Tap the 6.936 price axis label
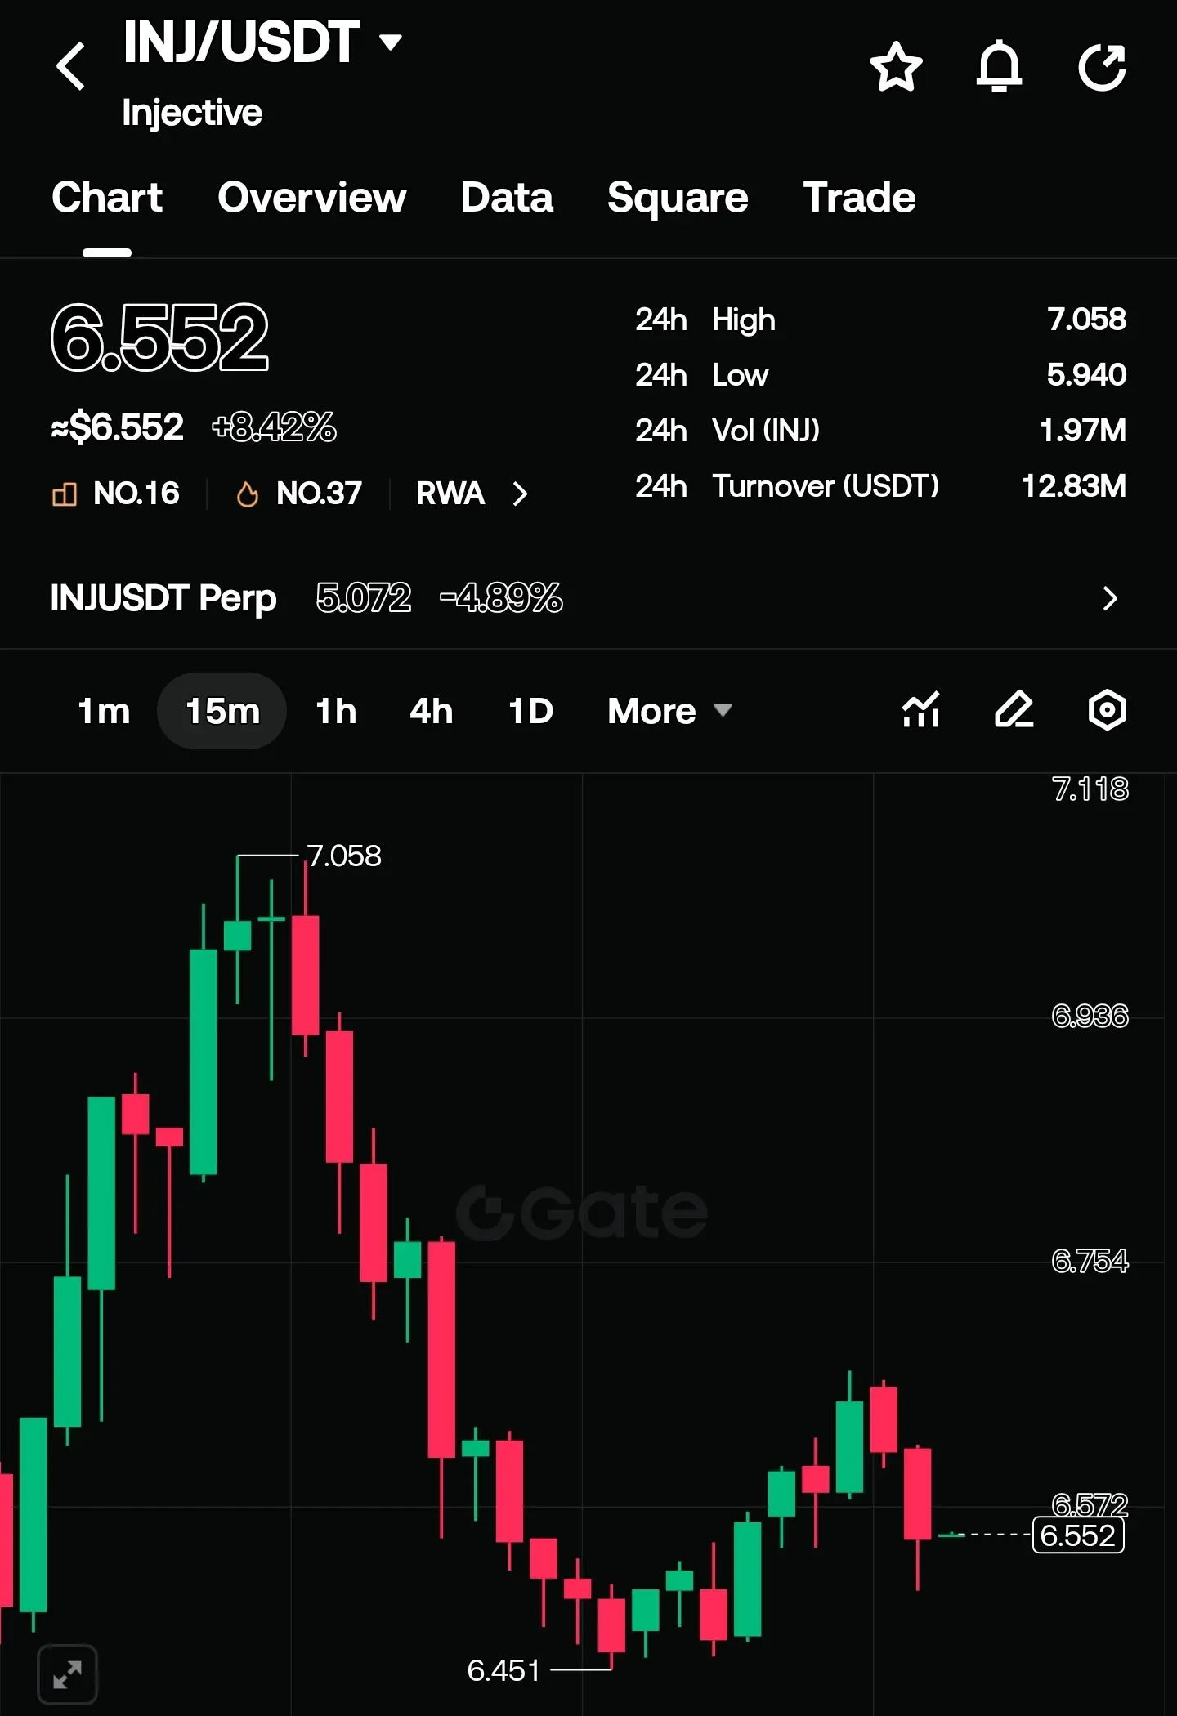The image size is (1177, 1716). click(1090, 1016)
